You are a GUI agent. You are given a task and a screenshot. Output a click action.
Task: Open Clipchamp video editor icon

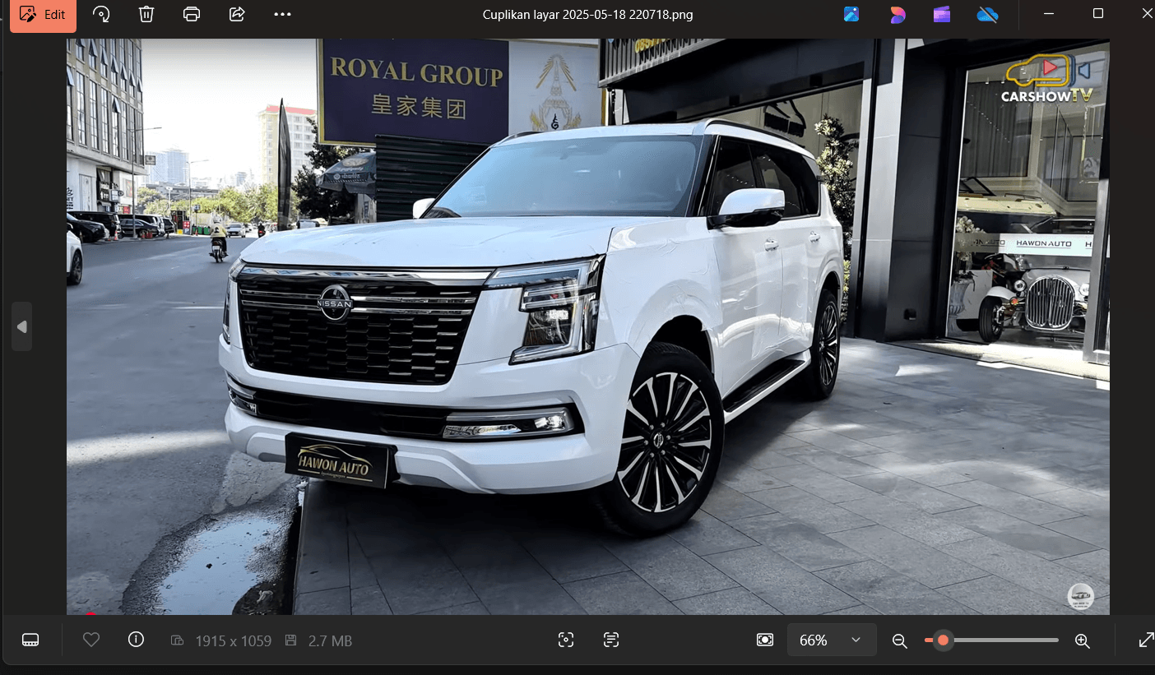pos(942,14)
